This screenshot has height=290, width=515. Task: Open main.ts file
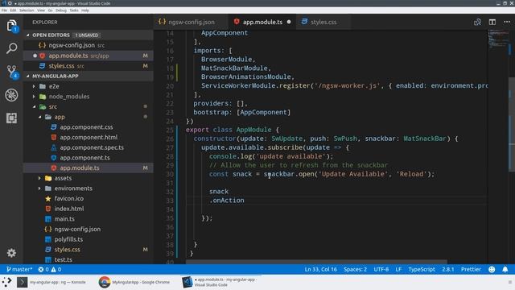pyautogui.click(x=88, y=218)
